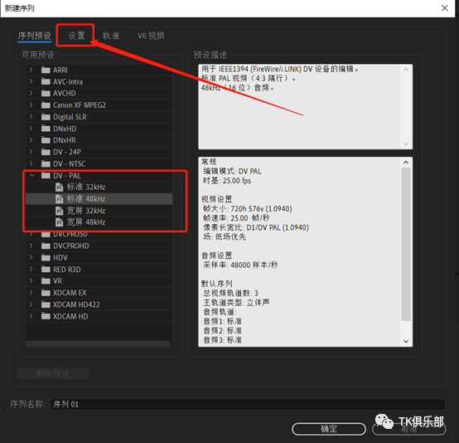Click the ARRI folder icon
Image resolution: width=459 pixels, height=443 pixels.
(x=46, y=70)
